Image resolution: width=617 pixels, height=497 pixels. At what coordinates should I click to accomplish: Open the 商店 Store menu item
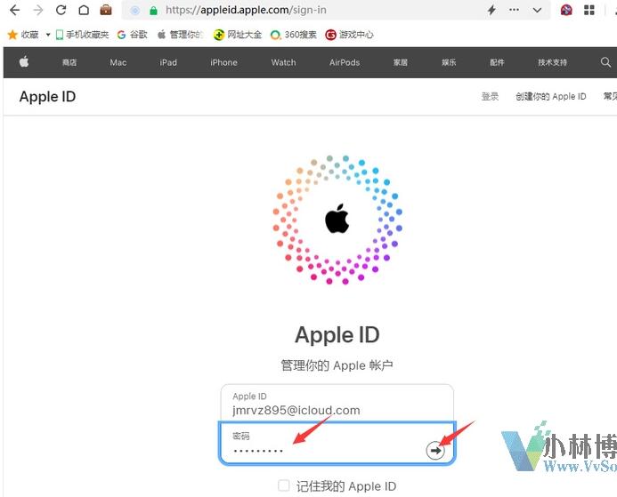[x=69, y=62]
